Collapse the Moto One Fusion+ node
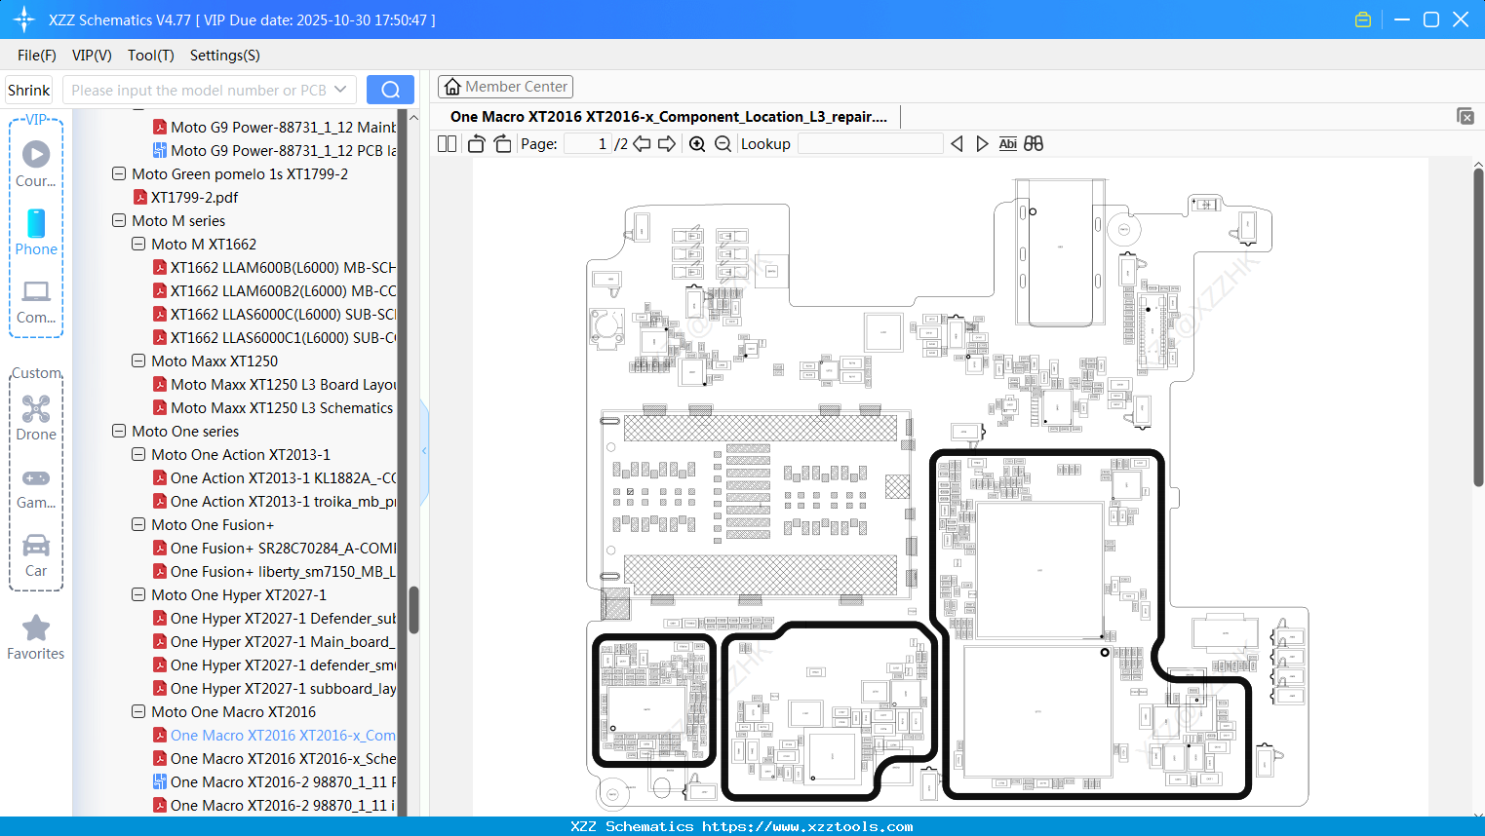Screen dimensions: 1485x836 pyautogui.click(x=138, y=524)
